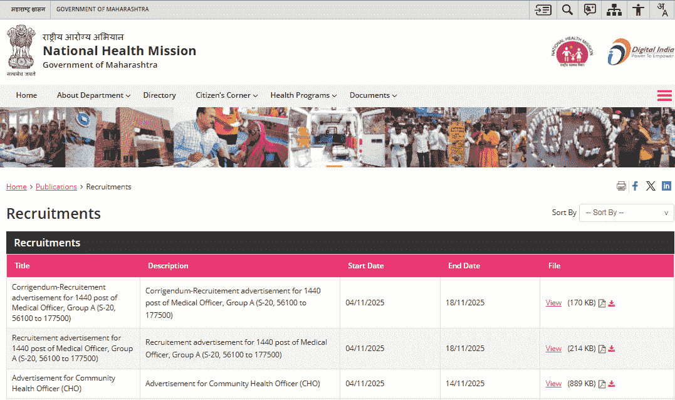675x400 pixels.
Task: Open the accessibility (screen reader) icon
Action: (637, 9)
